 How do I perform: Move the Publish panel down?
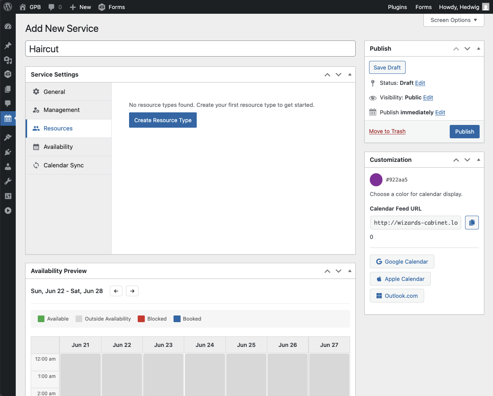point(467,49)
